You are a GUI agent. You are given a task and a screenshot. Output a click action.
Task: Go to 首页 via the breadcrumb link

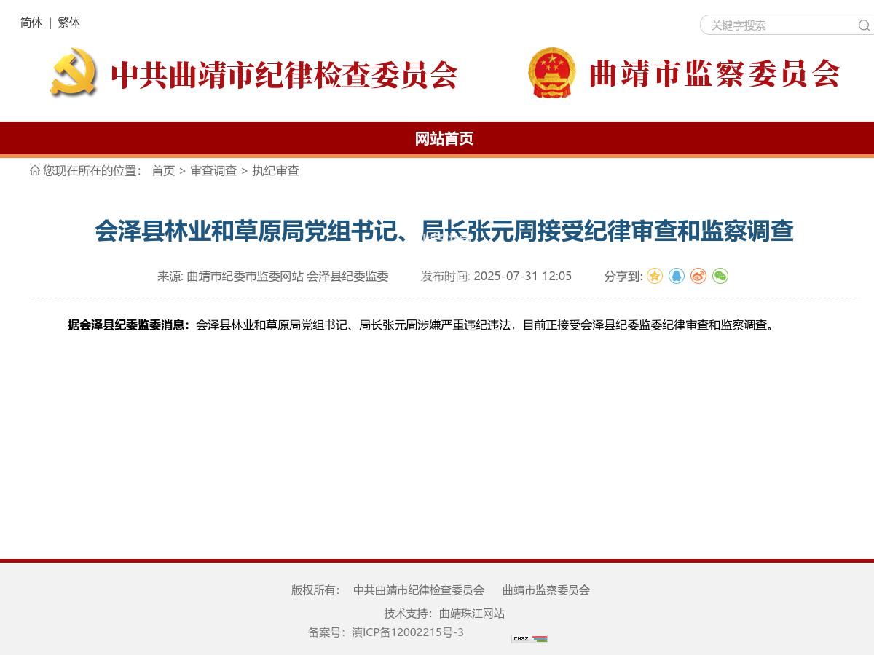click(x=162, y=171)
